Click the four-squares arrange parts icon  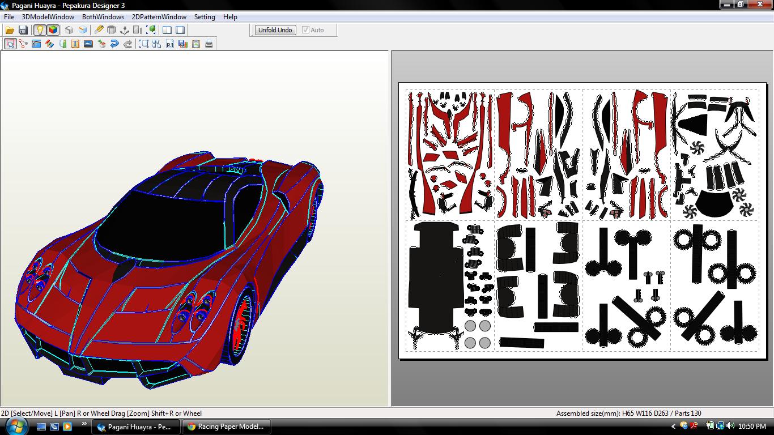157,44
